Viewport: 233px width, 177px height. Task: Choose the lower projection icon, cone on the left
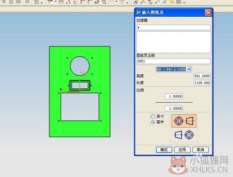pyautogui.click(x=184, y=135)
